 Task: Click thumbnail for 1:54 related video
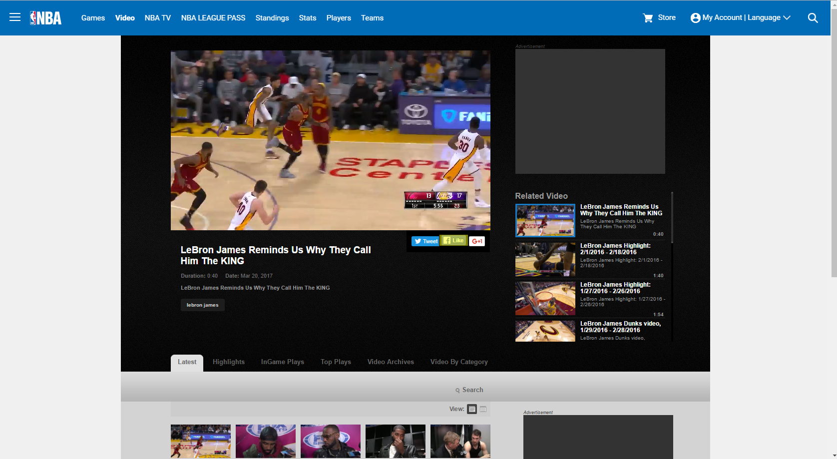pos(545,299)
